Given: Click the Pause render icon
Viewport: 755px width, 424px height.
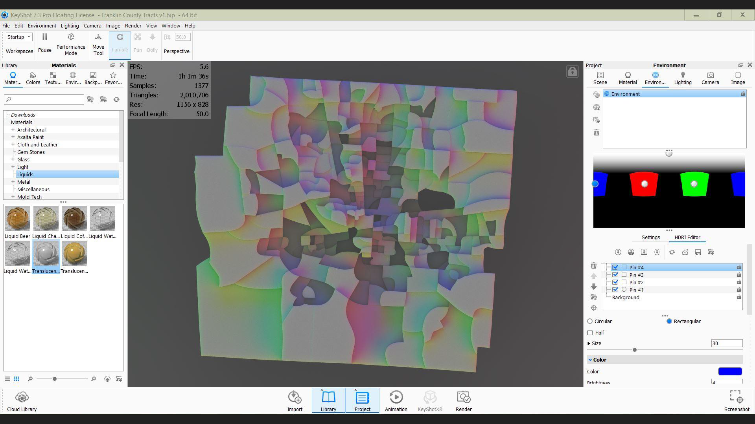Looking at the screenshot, I should pyautogui.click(x=44, y=37).
